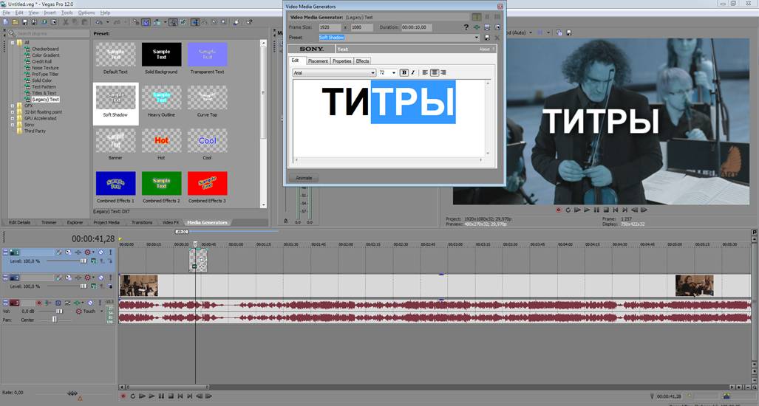Image resolution: width=759 pixels, height=406 pixels.
Task: Adjust the Pan slider on audio track 3
Action: point(54,320)
